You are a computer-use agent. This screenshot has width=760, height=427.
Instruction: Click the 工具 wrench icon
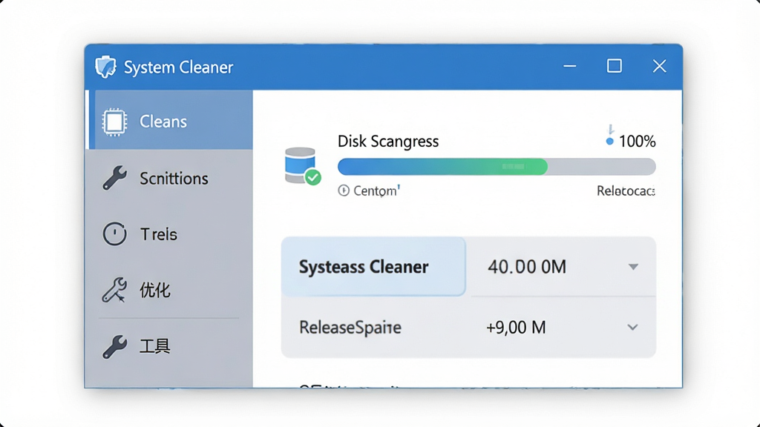(114, 346)
